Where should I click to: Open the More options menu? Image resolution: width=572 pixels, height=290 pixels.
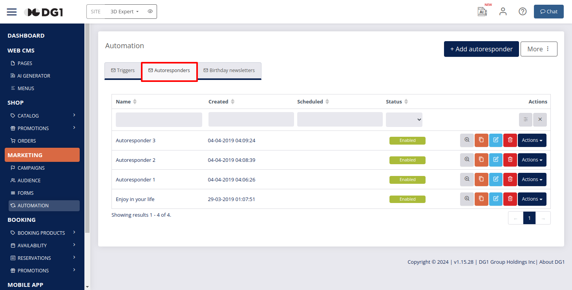(539, 49)
